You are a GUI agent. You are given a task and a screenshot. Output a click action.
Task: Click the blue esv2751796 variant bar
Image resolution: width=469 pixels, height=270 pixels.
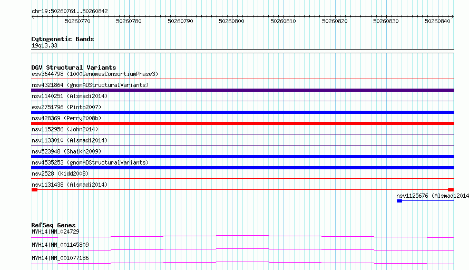pos(242,112)
